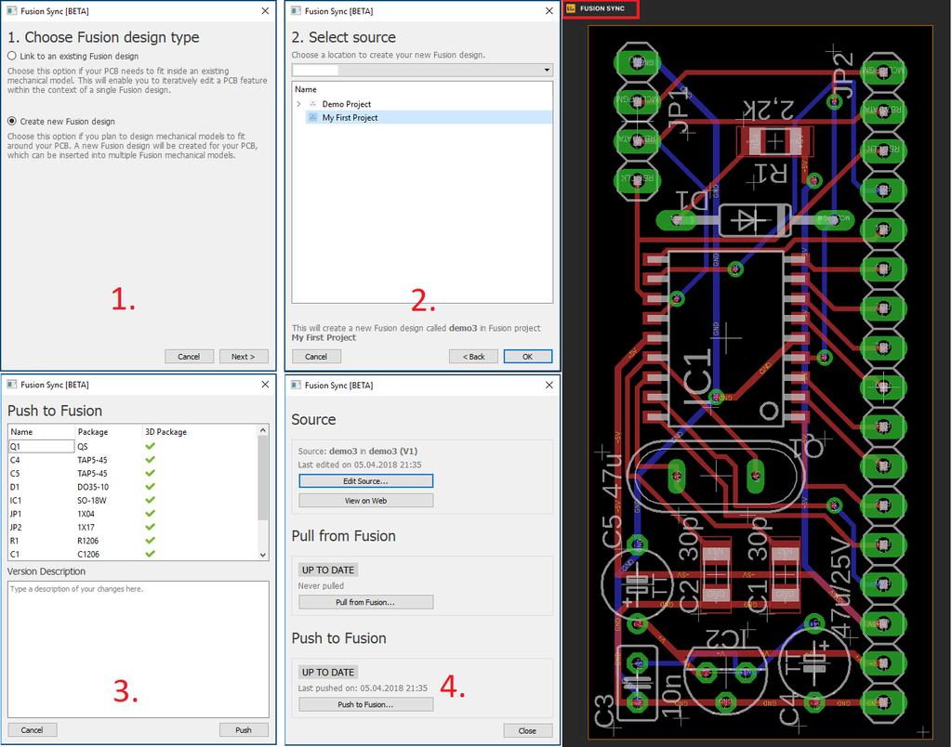Click the UP TO DATE badge under Pull from Fusion
This screenshot has width=952, height=747.
coord(328,570)
